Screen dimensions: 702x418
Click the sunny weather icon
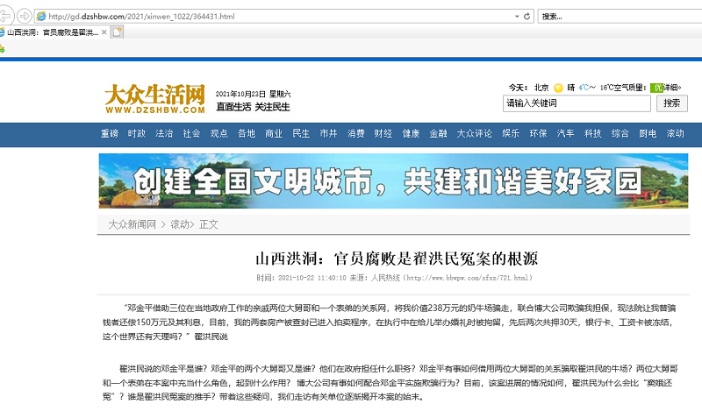point(558,88)
